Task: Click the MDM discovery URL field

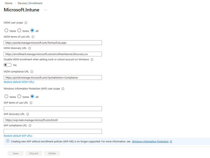Action: tap(53, 54)
